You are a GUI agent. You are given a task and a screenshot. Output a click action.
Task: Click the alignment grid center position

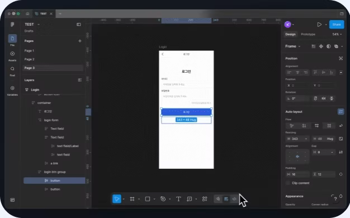(297, 157)
